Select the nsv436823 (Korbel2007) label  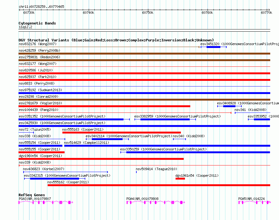click(x=44, y=169)
